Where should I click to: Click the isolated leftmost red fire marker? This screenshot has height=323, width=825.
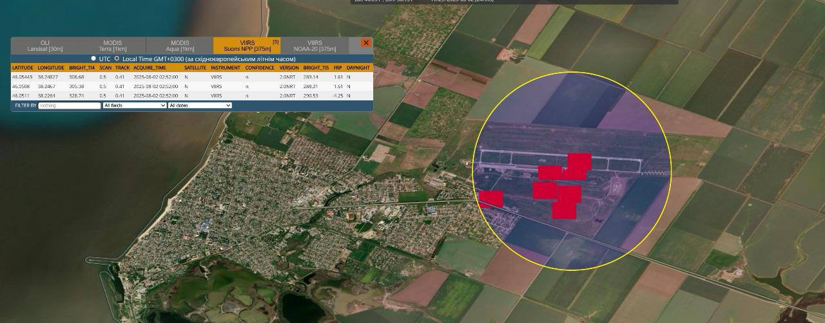pyautogui.click(x=491, y=199)
